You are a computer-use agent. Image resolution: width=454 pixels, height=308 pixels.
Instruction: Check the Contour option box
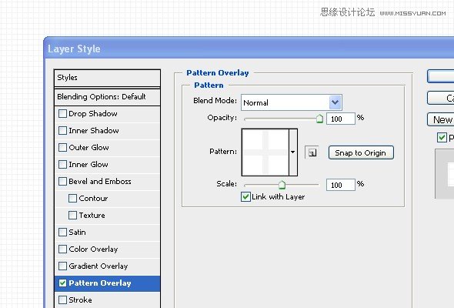point(72,198)
